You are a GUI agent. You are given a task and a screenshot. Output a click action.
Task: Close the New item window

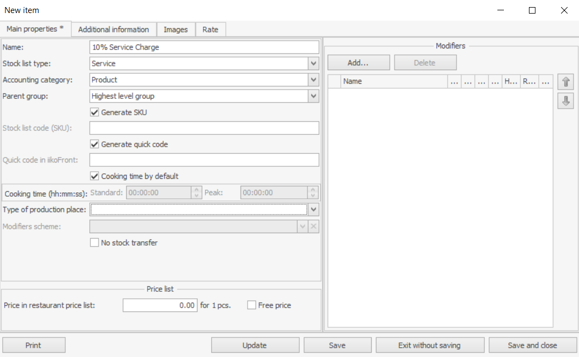click(564, 10)
